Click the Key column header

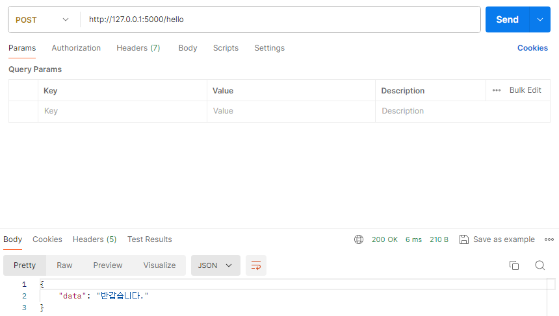tap(50, 91)
